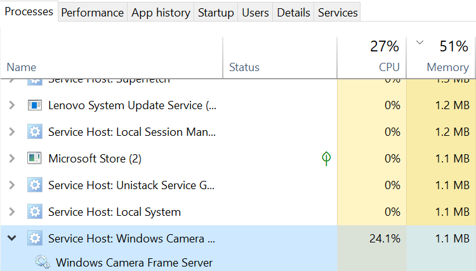Expand the Microsoft Store process group
This screenshot has width=476, height=271.
11,159
